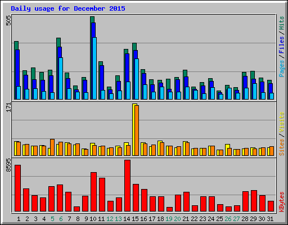This screenshot has width=288, height=225.
Task: Click day label '1' on the x-axis
Action: pos(19,219)
